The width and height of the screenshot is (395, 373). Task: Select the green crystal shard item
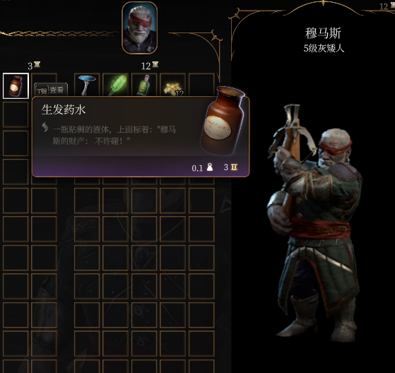tap(115, 85)
